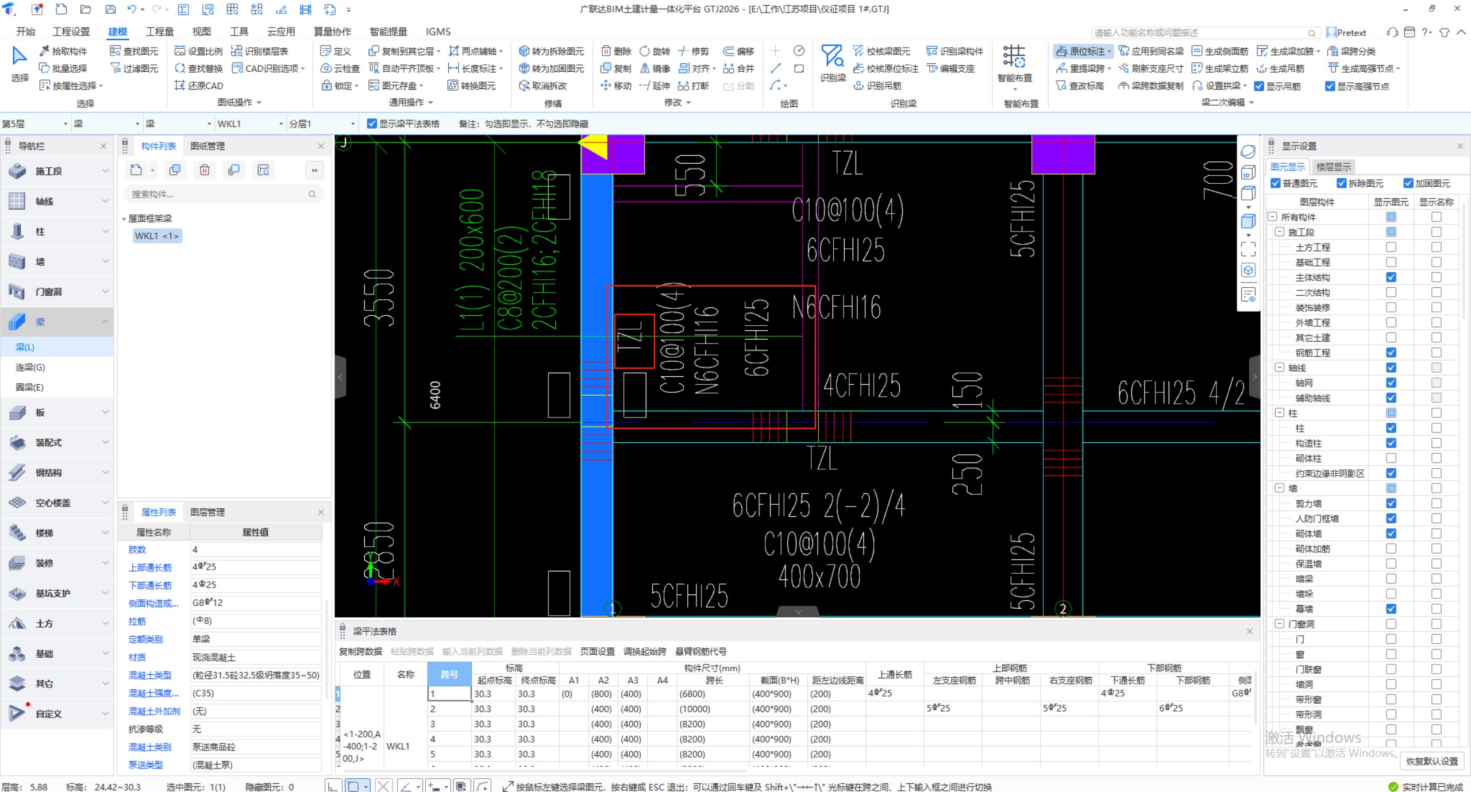Screen dimensions: 1471x792
Task: Click the 查找图元 find element tool
Action: 134,51
